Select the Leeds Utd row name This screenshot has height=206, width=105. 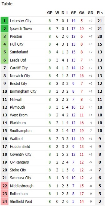pyautogui.click(x=18, y=60)
